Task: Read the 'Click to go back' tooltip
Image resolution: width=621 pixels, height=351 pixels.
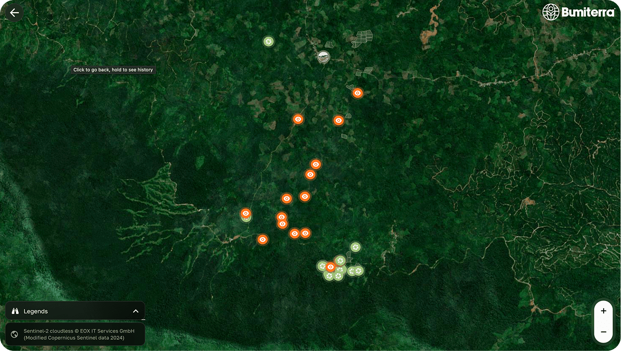Action: click(113, 70)
